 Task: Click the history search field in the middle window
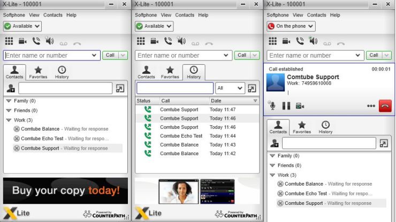pos(175,88)
